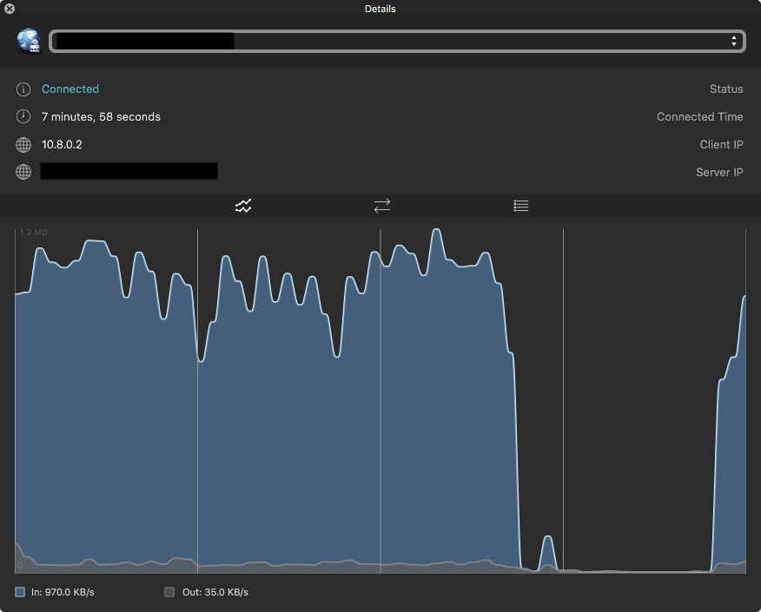Switch to the traffic graph tab
Image resolution: width=761 pixels, height=612 pixels.
[x=243, y=206]
